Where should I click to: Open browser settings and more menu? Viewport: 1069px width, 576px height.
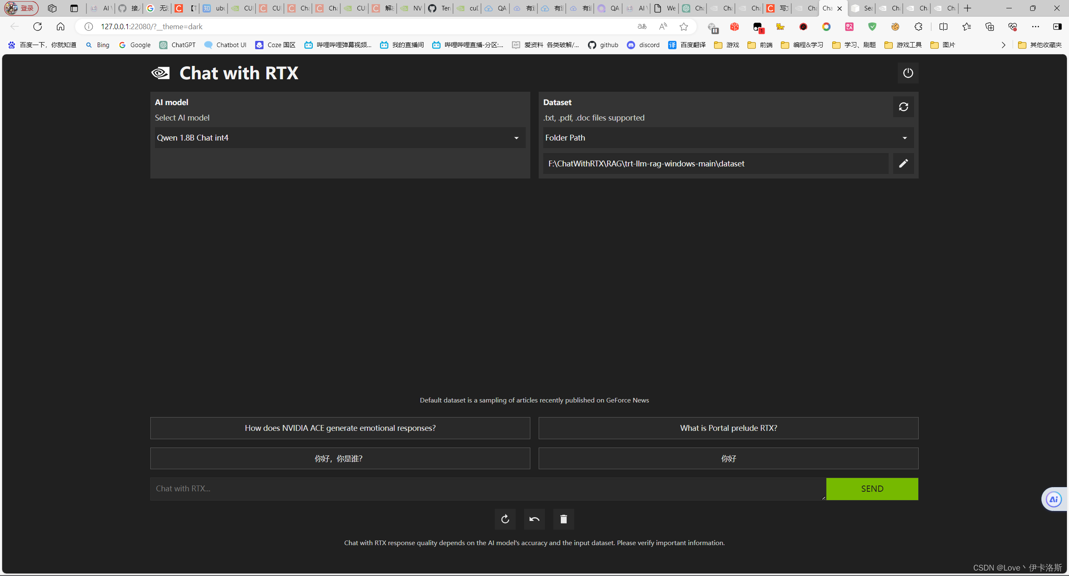coord(1036,27)
